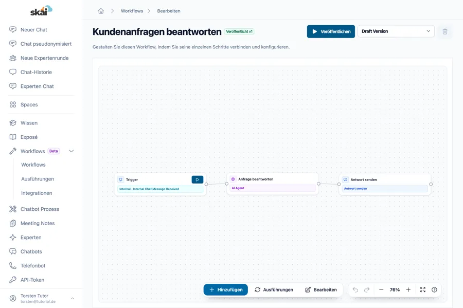Image resolution: width=463 pixels, height=308 pixels.
Task: Redo the canvas action
Action: click(367, 289)
